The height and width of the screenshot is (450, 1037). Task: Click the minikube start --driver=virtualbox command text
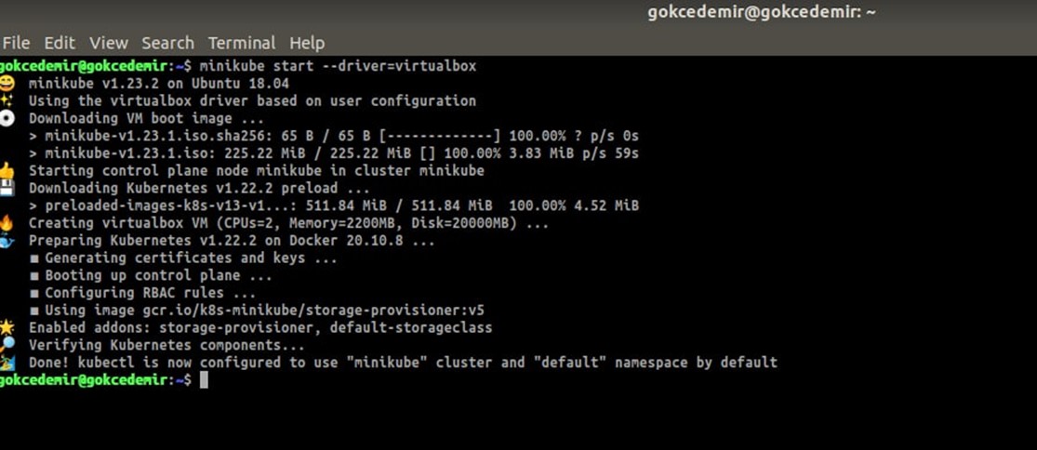[x=338, y=66]
